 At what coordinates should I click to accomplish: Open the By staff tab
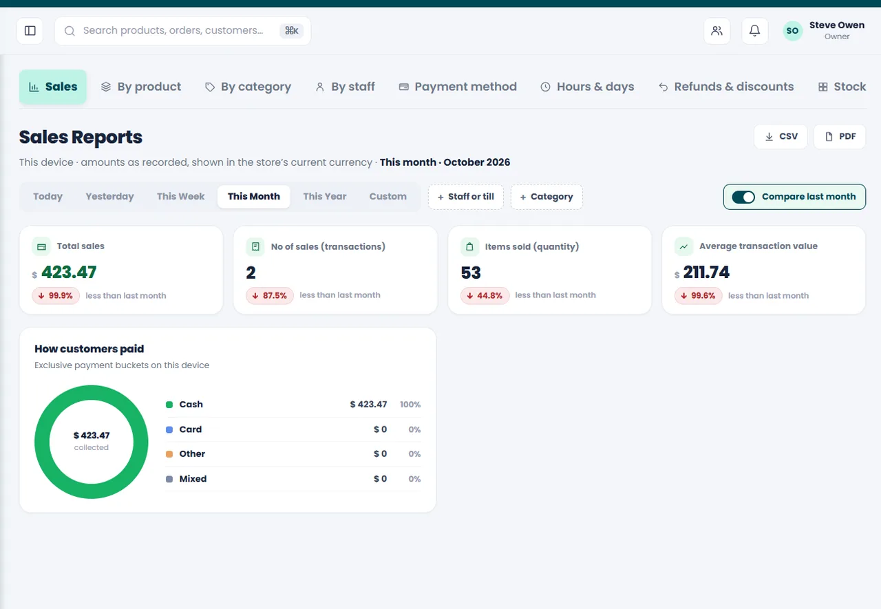pos(345,87)
